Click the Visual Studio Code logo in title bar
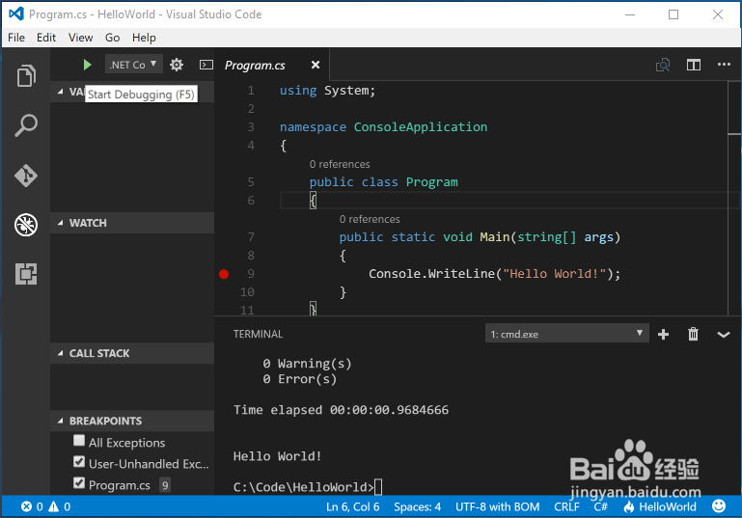 16,14
